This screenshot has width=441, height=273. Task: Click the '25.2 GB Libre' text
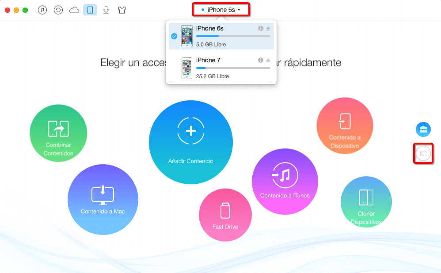pos(213,76)
